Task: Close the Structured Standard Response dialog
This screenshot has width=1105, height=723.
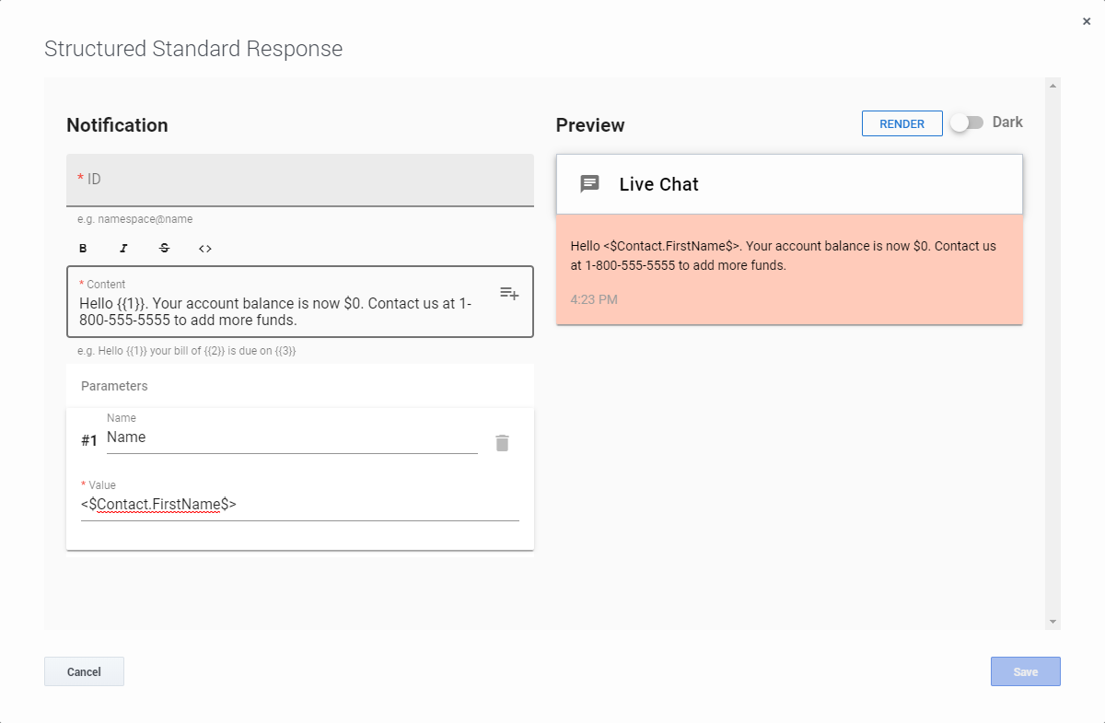Action: [1087, 22]
